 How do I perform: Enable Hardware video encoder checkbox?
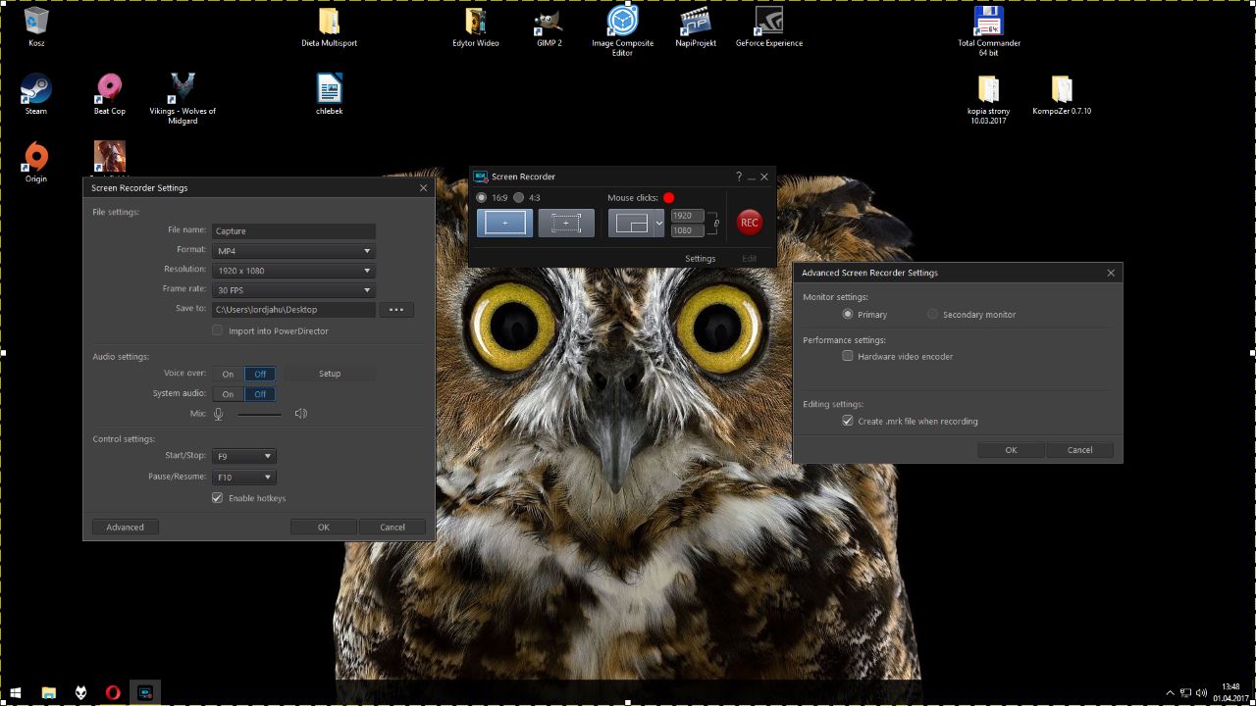(x=848, y=357)
